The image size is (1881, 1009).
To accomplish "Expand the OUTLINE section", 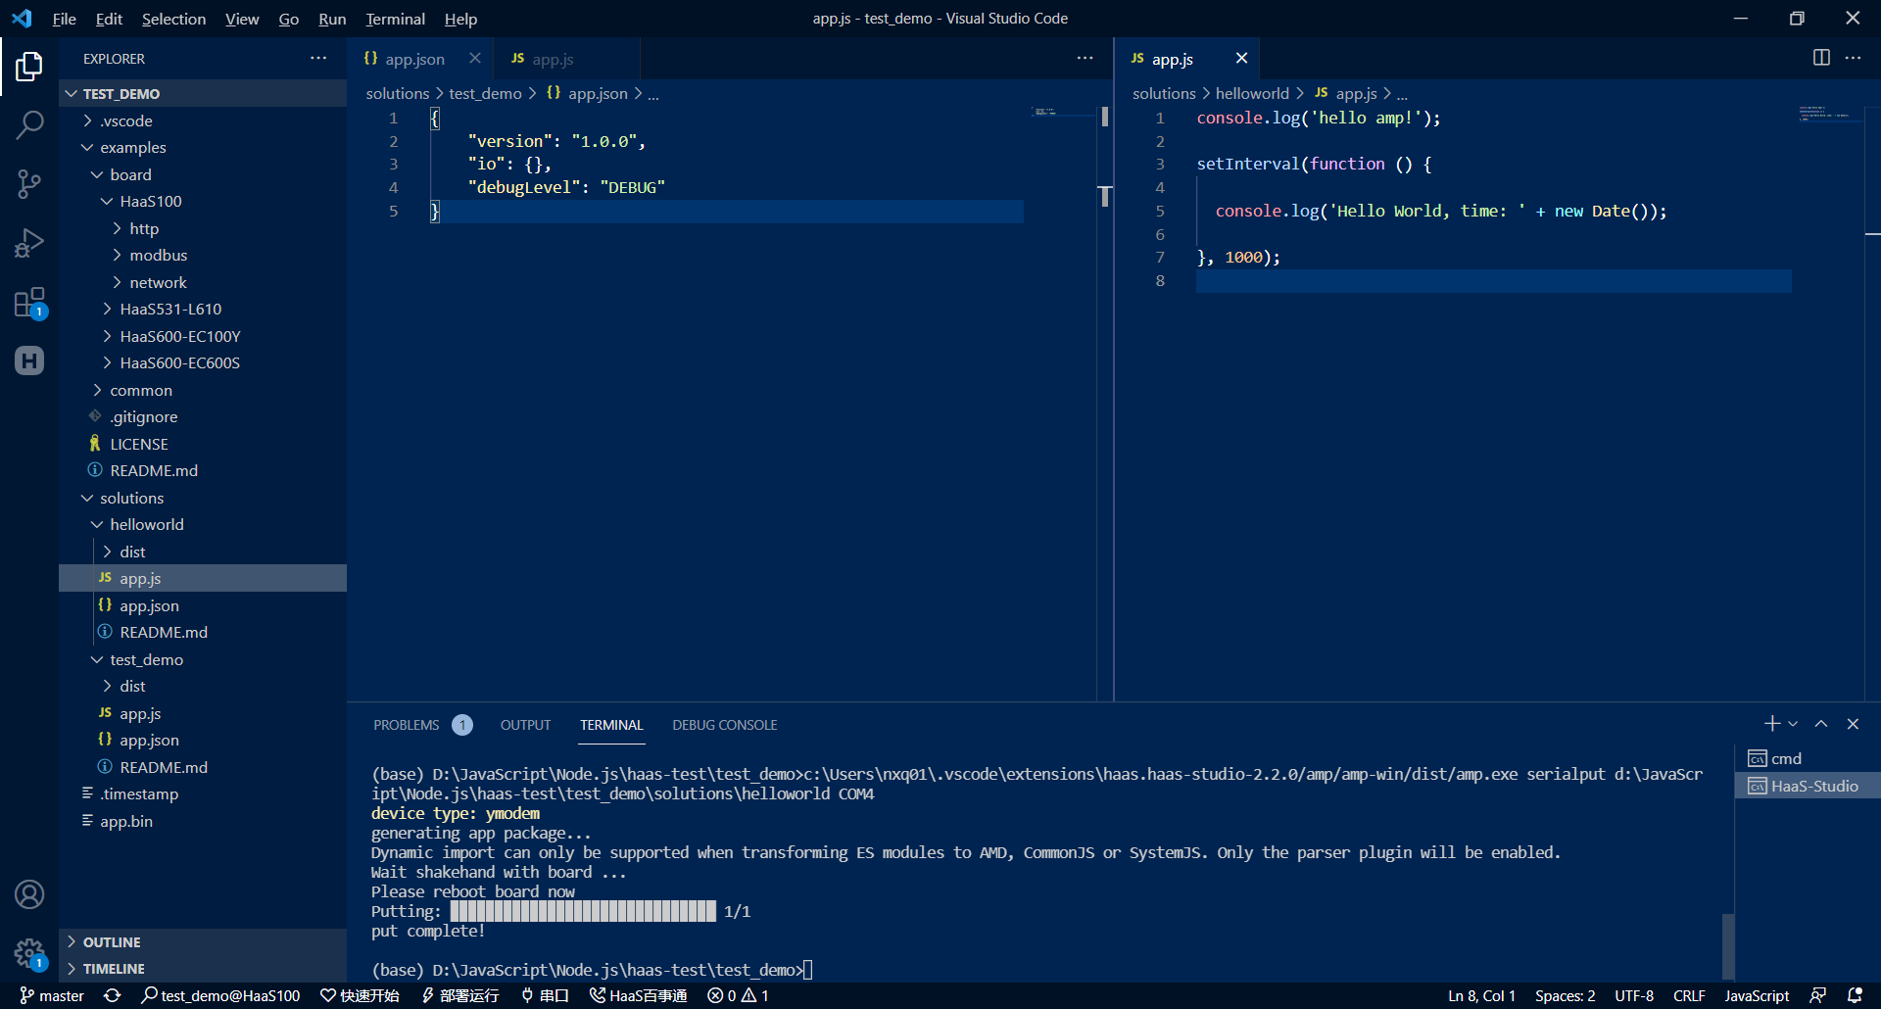I will (x=203, y=941).
